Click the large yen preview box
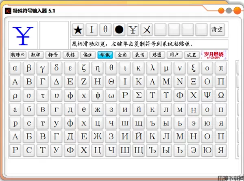The height and width of the screenshot is (181, 244). pyautogui.click(x=23, y=35)
